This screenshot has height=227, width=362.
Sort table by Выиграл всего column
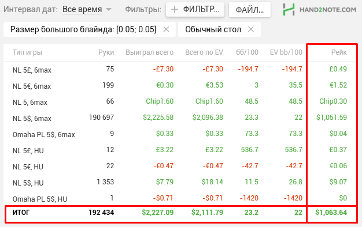149,52
